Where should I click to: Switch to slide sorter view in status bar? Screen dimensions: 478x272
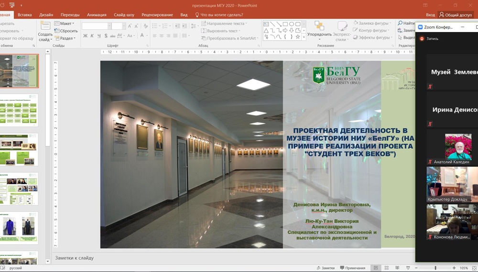(x=387, y=268)
